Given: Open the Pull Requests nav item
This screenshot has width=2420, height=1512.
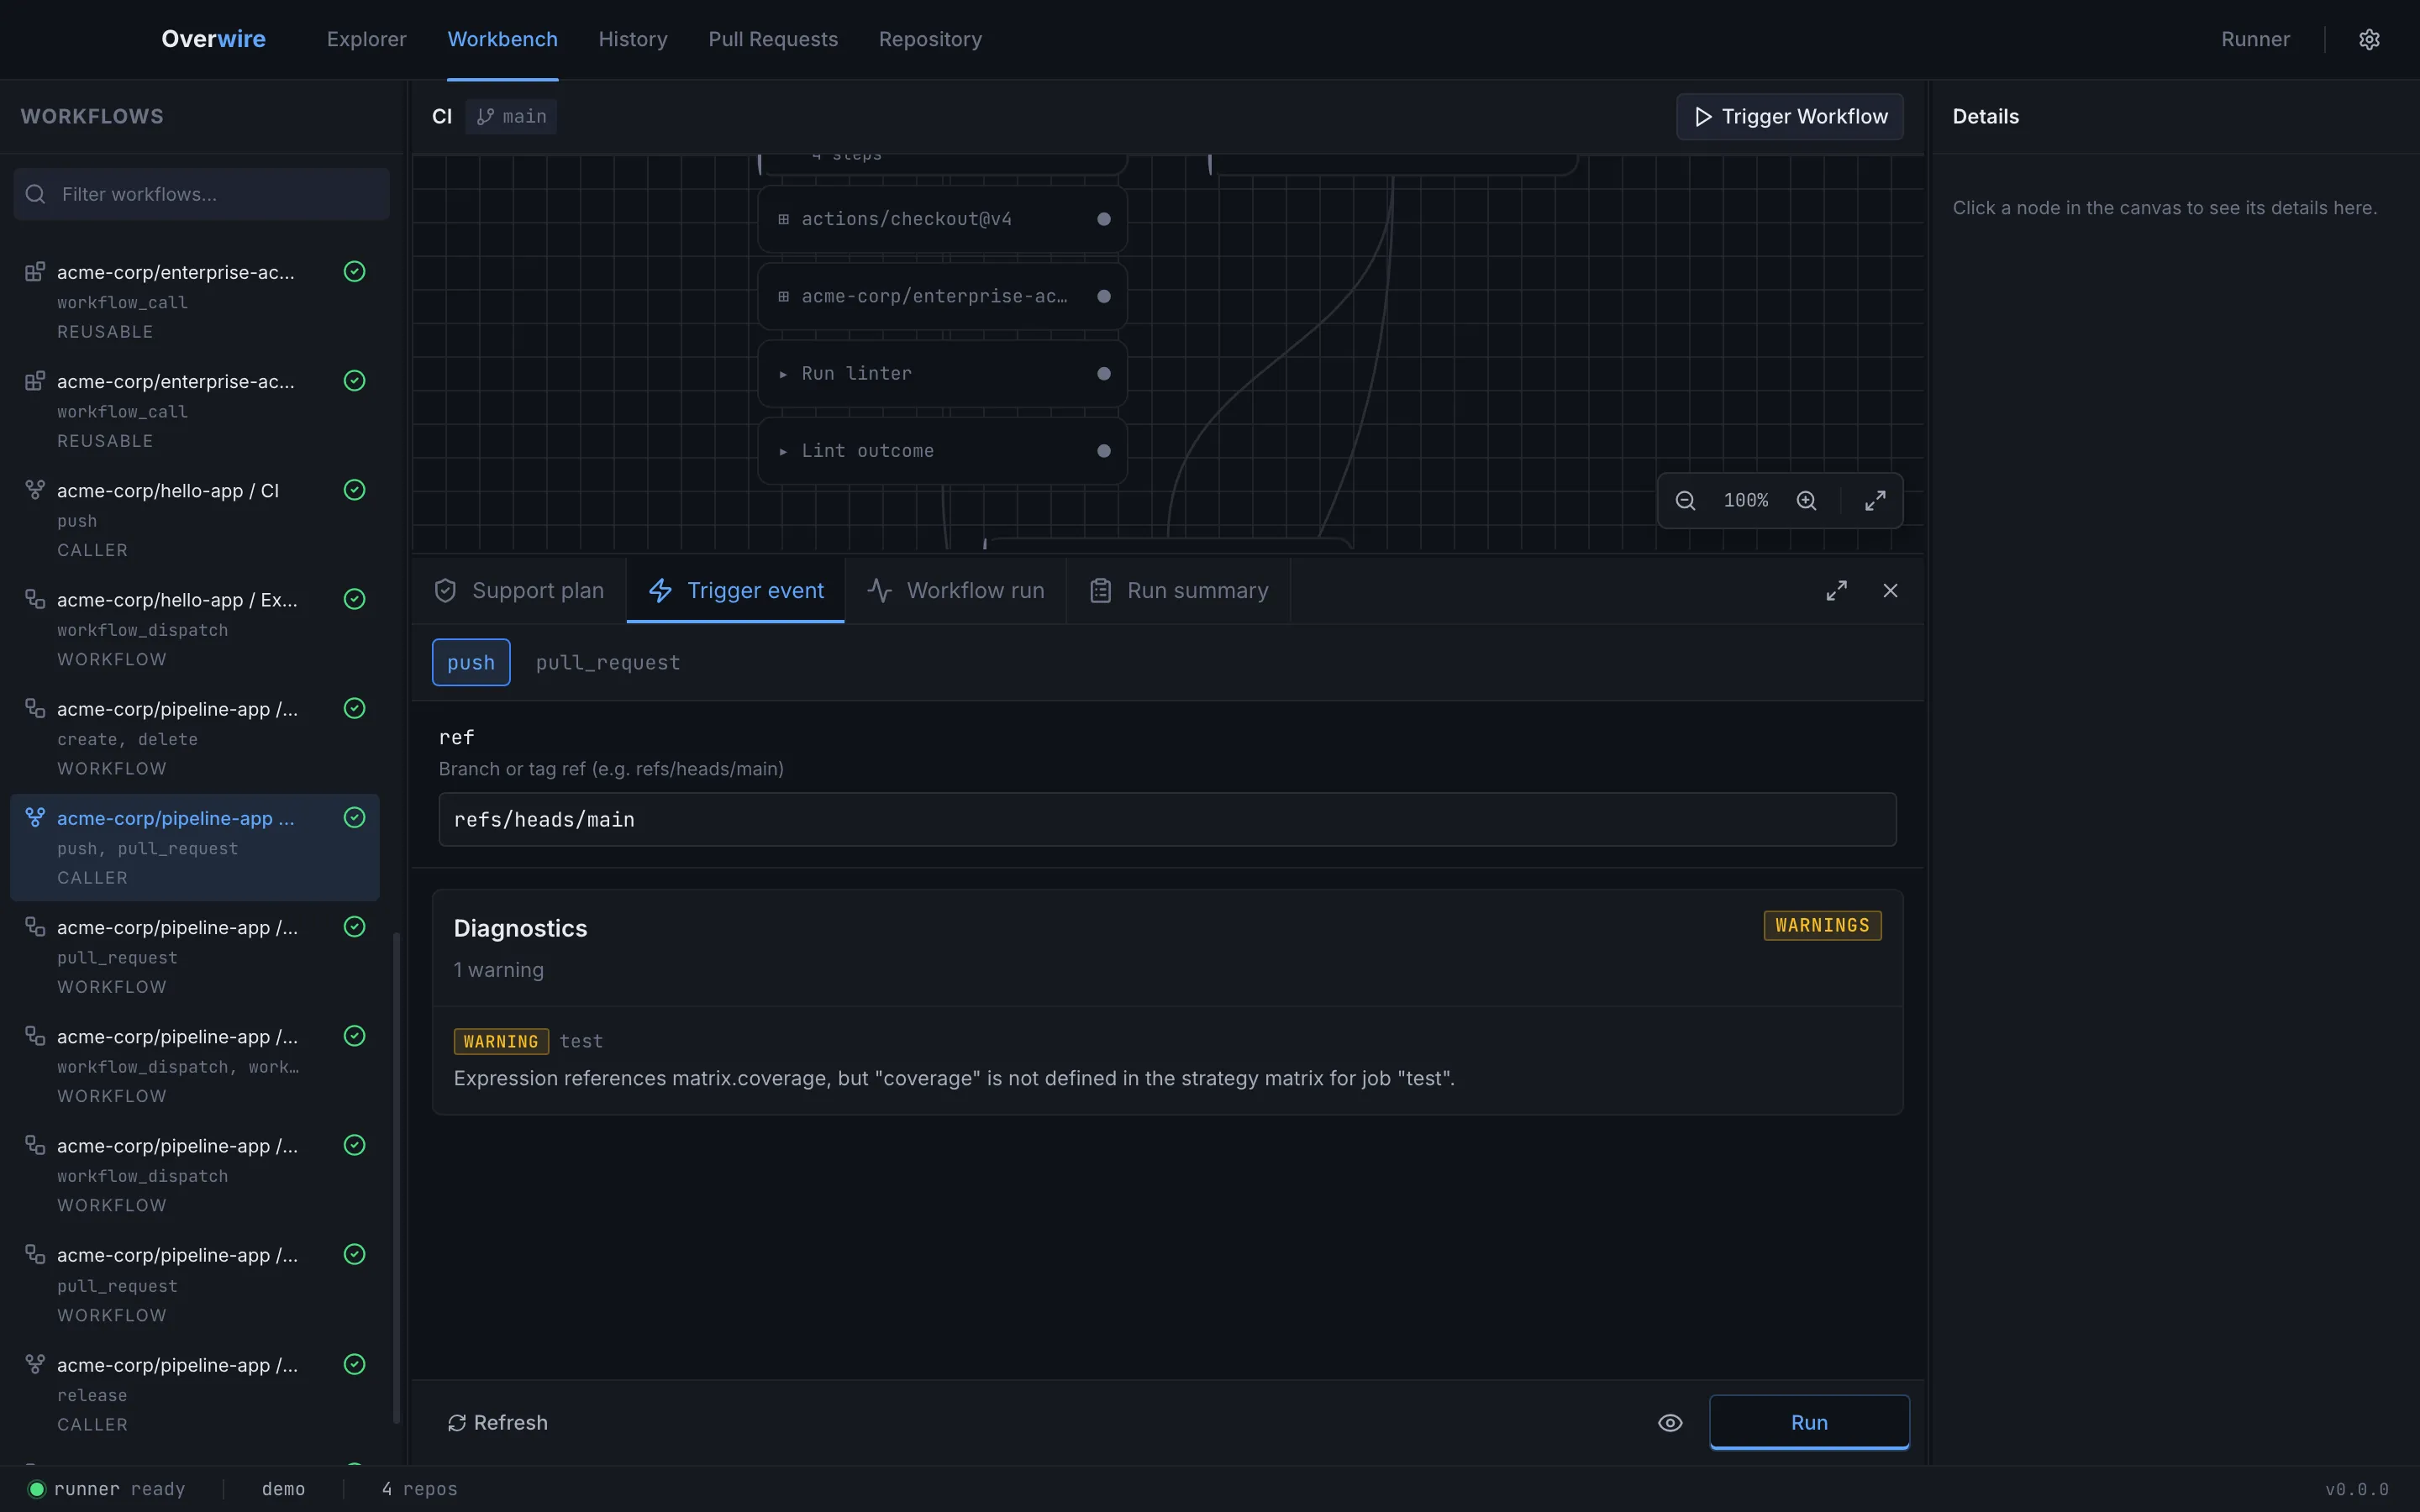Looking at the screenshot, I should (773, 39).
